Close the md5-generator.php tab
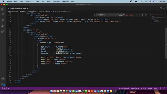Screen dimensions: 167x94 click(x=28, y=8)
